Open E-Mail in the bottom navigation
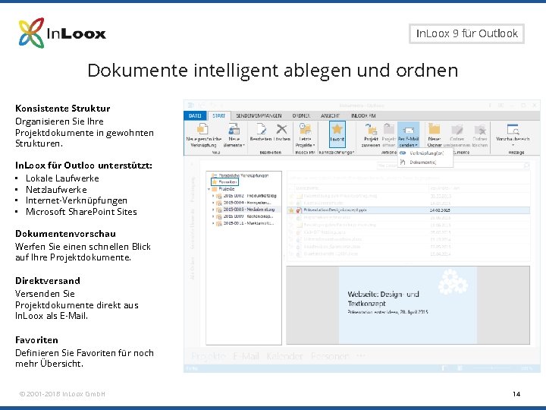546x410 pixels. tap(246, 356)
